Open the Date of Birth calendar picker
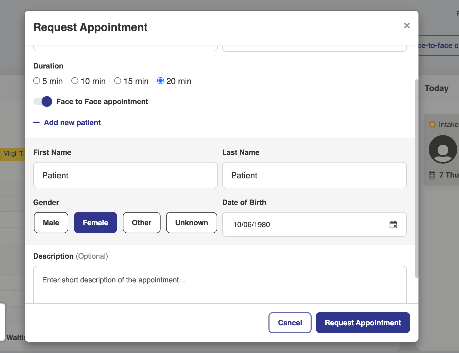Image resolution: width=459 pixels, height=353 pixels. [x=393, y=224]
